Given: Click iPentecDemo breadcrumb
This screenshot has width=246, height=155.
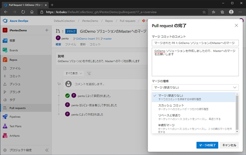Looking at the screenshot, I should [x=90, y=21].
